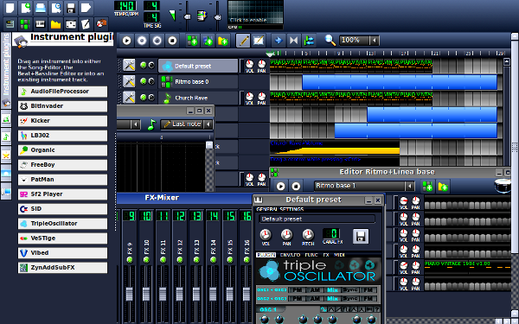The height and width of the screenshot is (324, 519).
Task: Click the master pitch slider
Action: [217, 17]
